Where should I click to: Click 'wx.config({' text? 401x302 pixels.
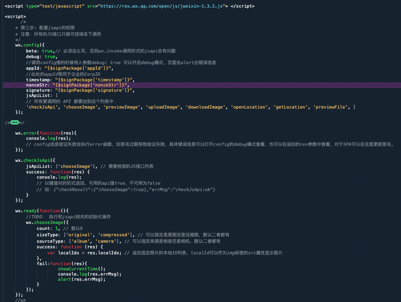pyautogui.click(x=30, y=45)
